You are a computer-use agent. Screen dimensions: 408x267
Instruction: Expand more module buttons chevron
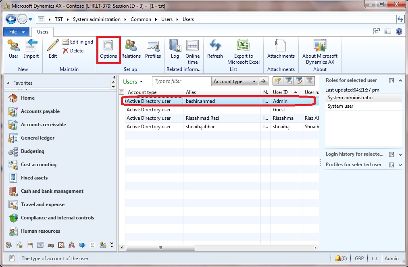[112, 244]
